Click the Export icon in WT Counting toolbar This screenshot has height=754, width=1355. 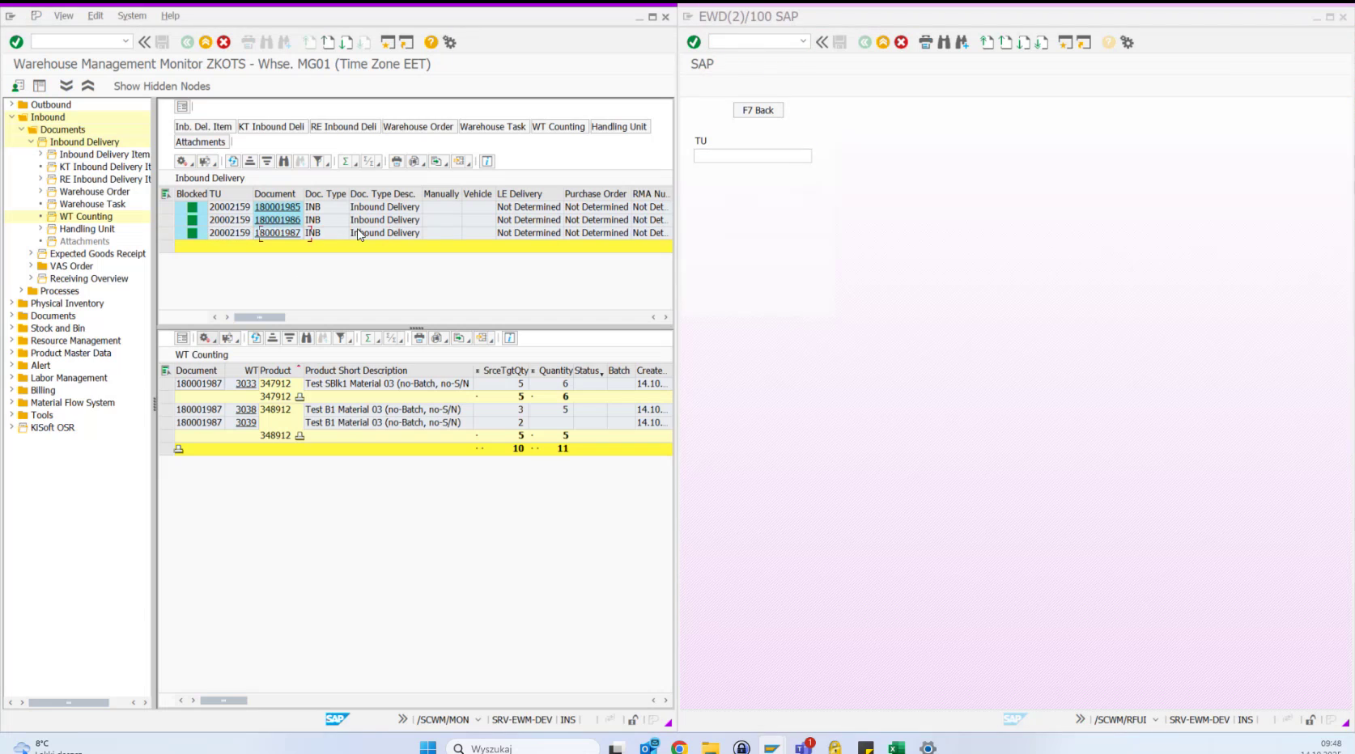click(459, 338)
